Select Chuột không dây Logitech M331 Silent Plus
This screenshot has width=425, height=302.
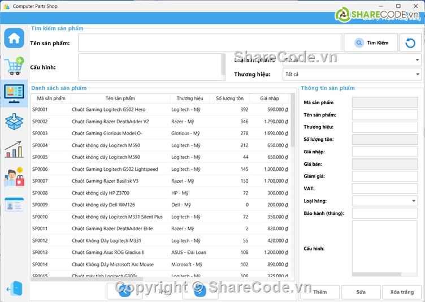point(161,217)
